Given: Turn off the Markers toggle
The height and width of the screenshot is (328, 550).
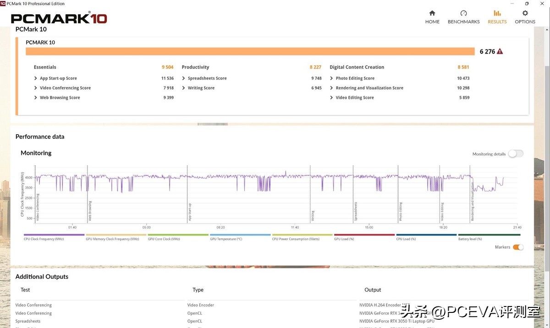Looking at the screenshot, I should 517,247.
